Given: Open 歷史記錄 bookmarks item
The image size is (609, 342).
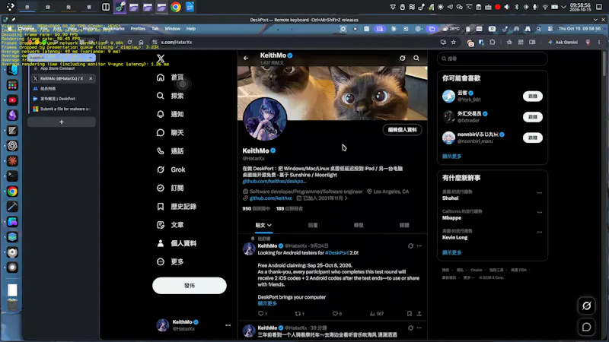Looking at the screenshot, I should (177, 206).
